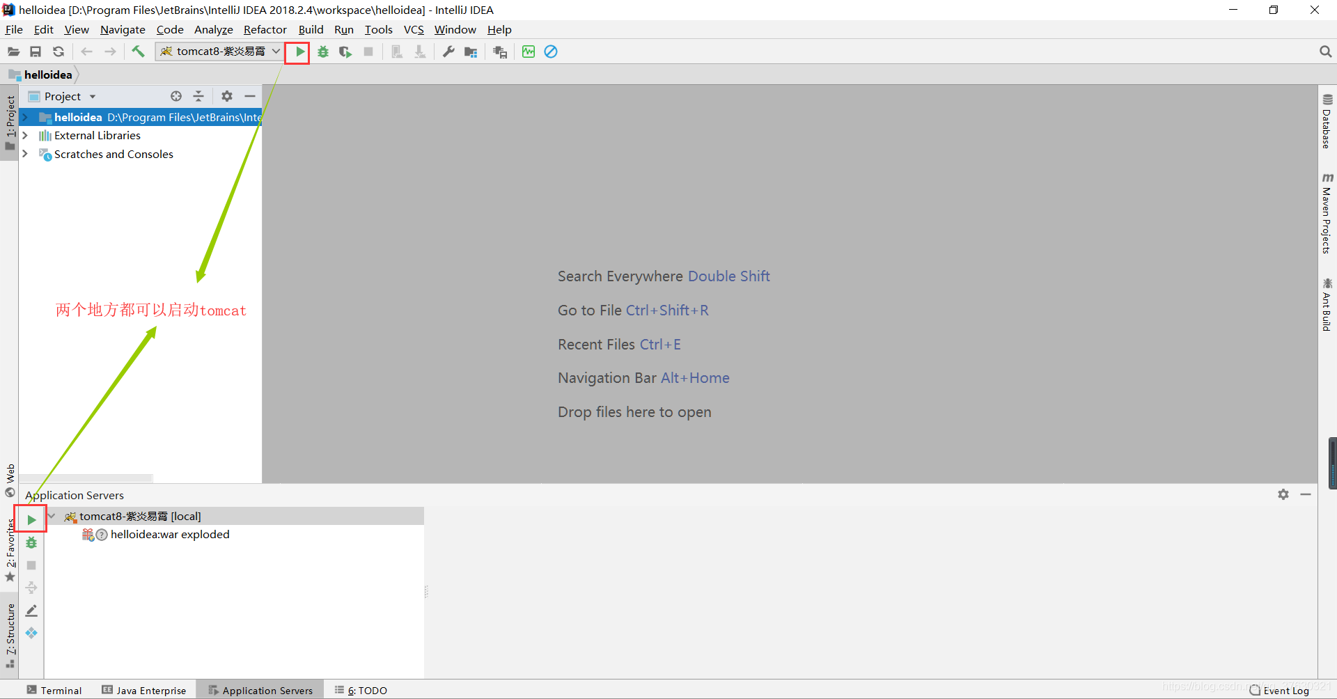This screenshot has height=699, width=1337.
Task: Debug tomcat8 with the toolbar bug icon
Action: [x=323, y=52]
